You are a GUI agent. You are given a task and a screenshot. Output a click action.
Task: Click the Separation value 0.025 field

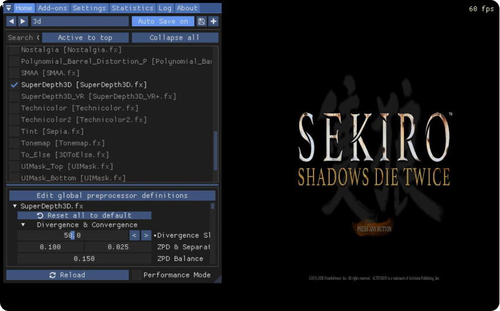tap(118, 247)
